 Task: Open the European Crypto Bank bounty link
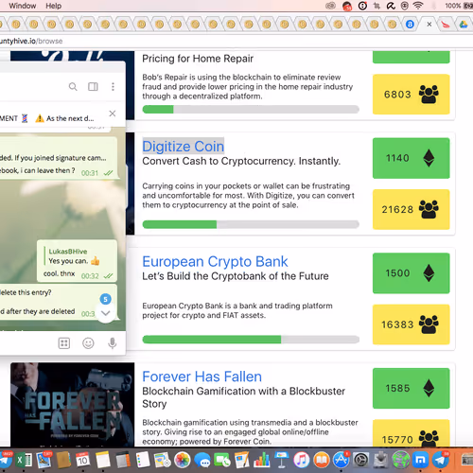[215, 261]
